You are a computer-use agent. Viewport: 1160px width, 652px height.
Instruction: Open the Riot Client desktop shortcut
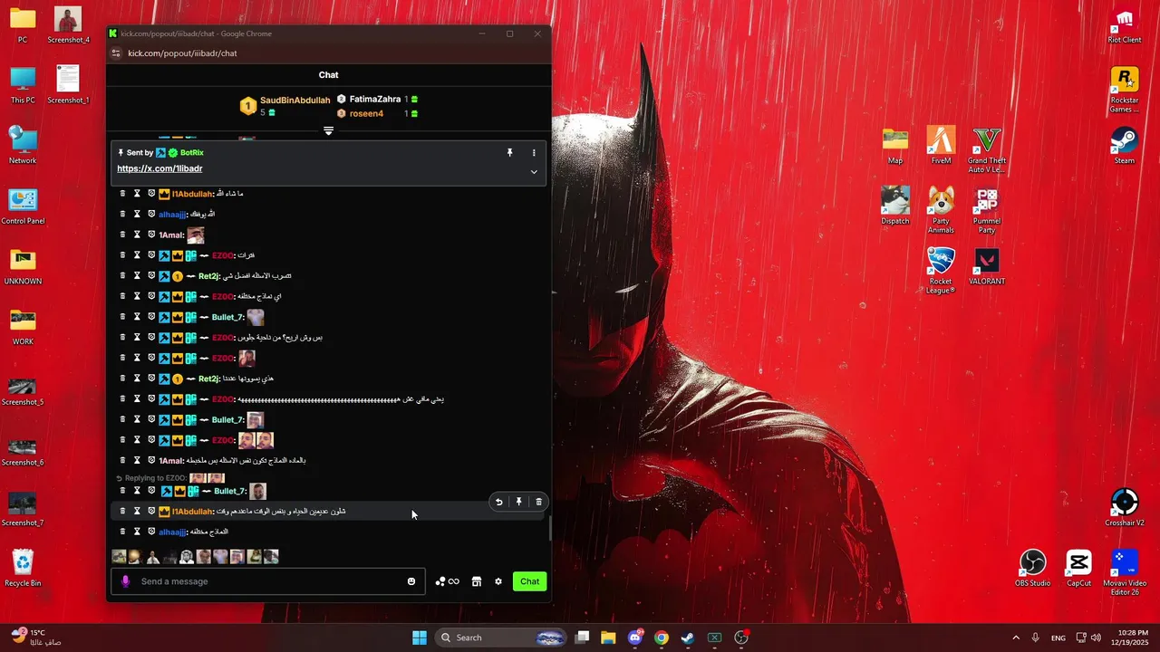tap(1125, 26)
